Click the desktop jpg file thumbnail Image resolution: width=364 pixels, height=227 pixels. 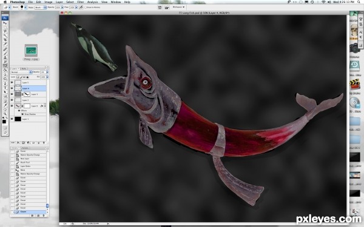click(x=31, y=51)
